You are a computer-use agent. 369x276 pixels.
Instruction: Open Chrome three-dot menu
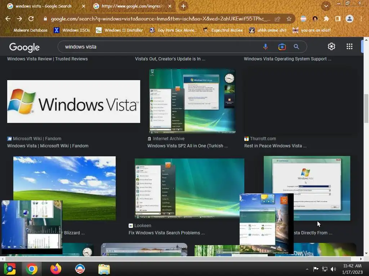coord(361,19)
